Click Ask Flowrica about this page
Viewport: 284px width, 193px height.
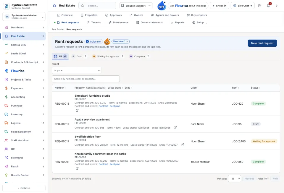tap(188, 6)
